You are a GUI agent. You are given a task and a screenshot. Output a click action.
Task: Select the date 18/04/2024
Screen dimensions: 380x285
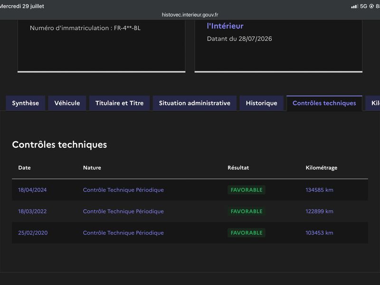(32, 190)
